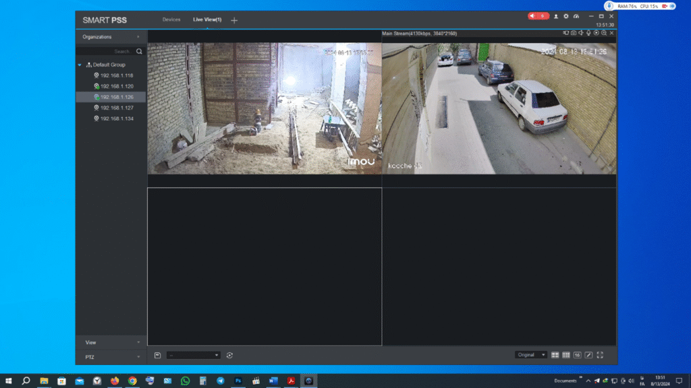
Task: Click the red alarm sound indicator button
Action: click(538, 16)
